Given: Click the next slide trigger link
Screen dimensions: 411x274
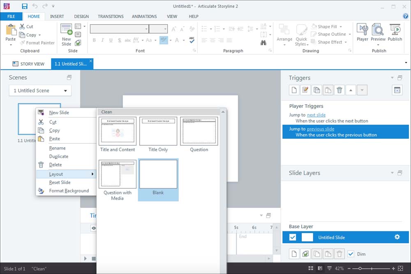Looking at the screenshot, I should 316,115.
